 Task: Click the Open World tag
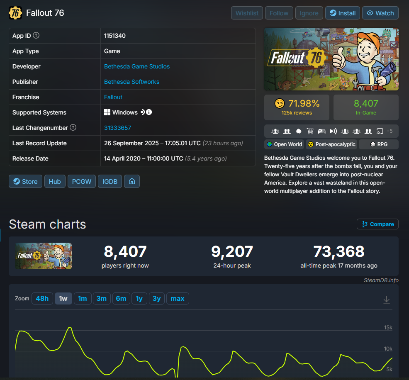pos(284,144)
